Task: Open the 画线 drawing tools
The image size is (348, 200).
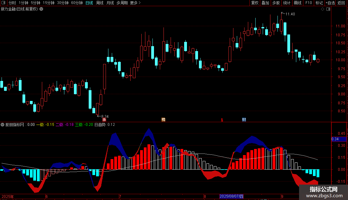Action: (297, 3)
